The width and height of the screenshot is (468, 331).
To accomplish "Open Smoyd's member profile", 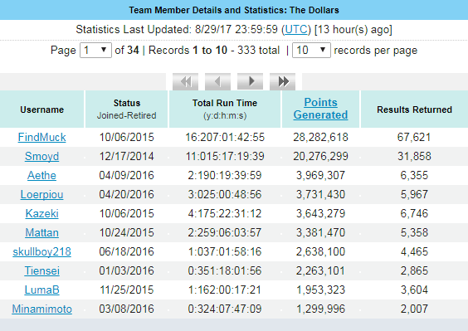I will coord(41,157).
